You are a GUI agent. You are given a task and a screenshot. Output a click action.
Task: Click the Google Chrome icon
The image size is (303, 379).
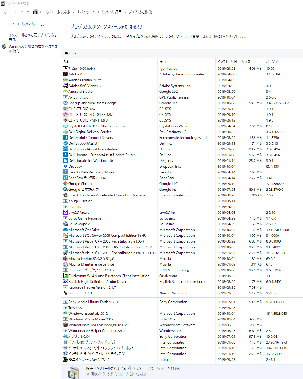click(x=65, y=184)
